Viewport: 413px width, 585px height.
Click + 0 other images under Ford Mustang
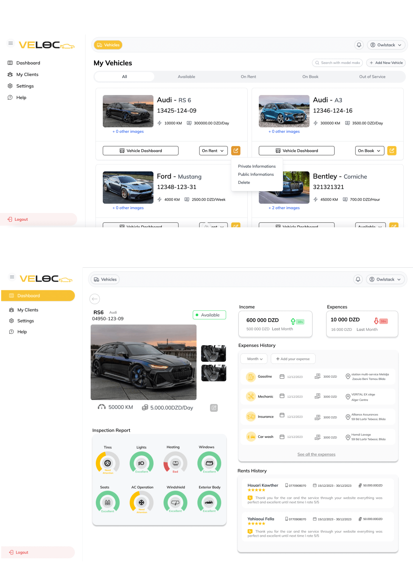[128, 208]
